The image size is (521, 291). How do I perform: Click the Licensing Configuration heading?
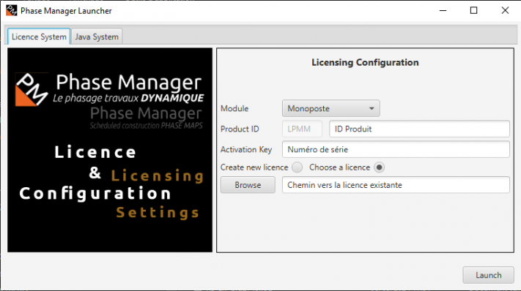point(365,62)
